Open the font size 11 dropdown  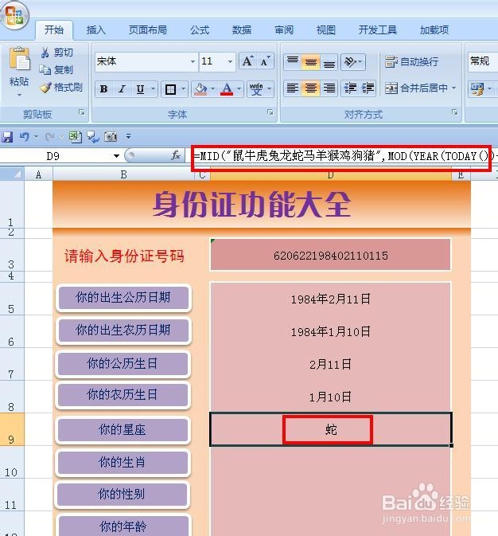230,61
